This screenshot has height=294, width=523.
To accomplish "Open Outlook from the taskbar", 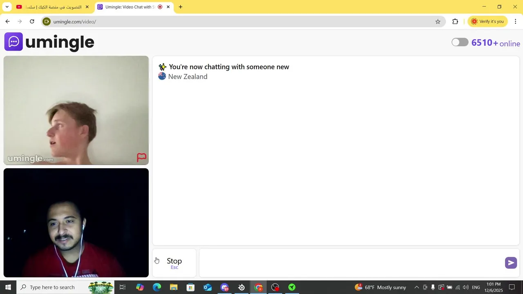I will [x=208, y=287].
